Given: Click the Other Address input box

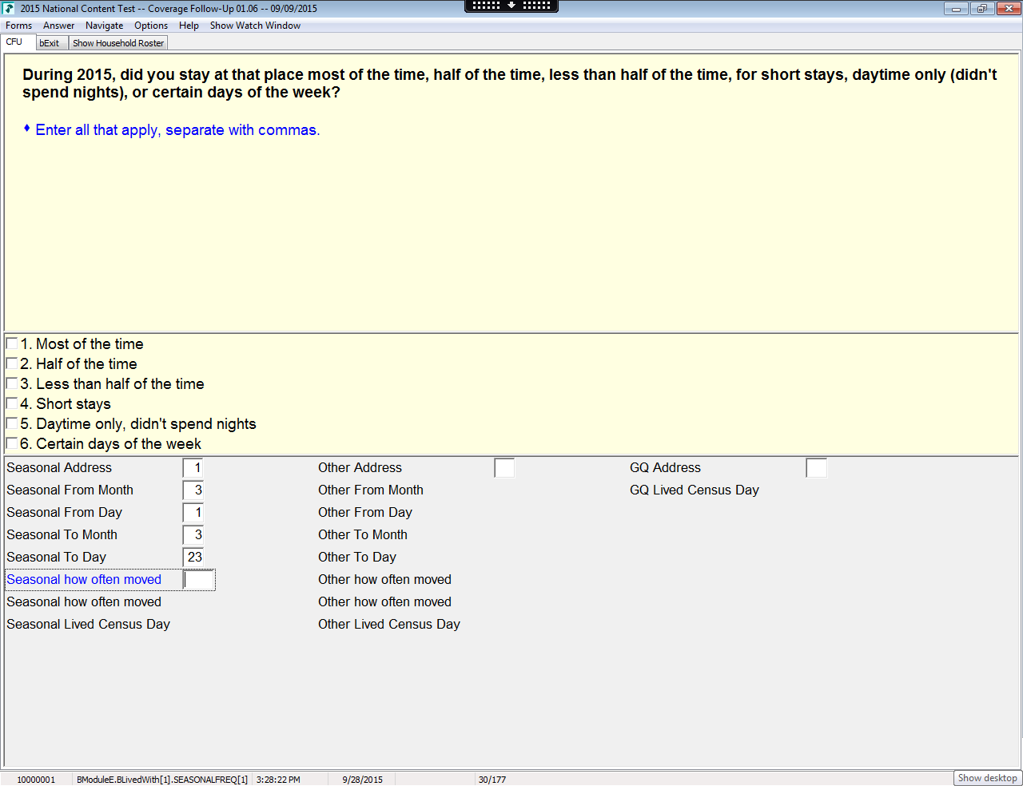Looking at the screenshot, I should click(504, 468).
